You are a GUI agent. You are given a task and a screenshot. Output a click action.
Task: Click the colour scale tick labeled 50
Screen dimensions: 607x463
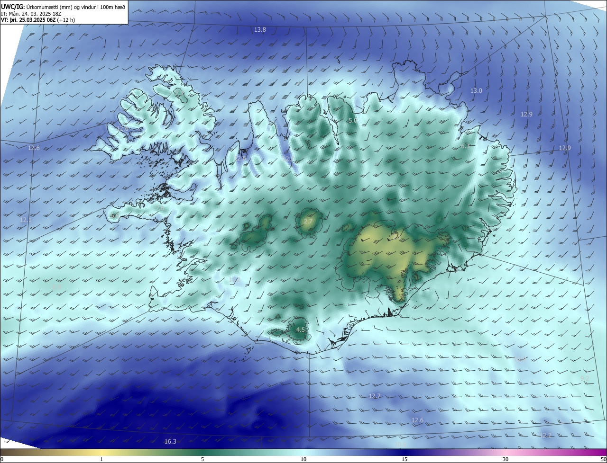click(x=604, y=459)
